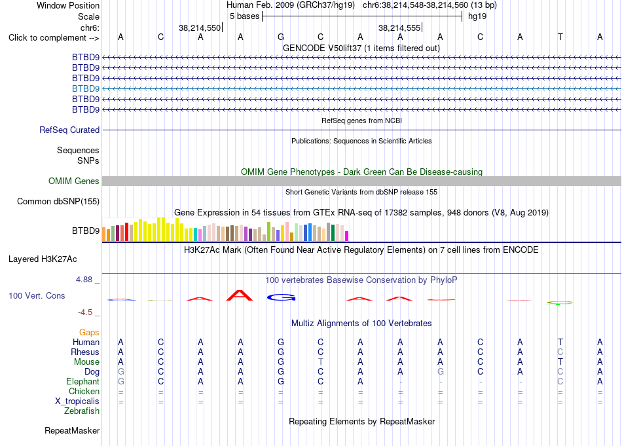Click the pale C in the Rhesus row
The image size is (622, 446).
[560, 352]
